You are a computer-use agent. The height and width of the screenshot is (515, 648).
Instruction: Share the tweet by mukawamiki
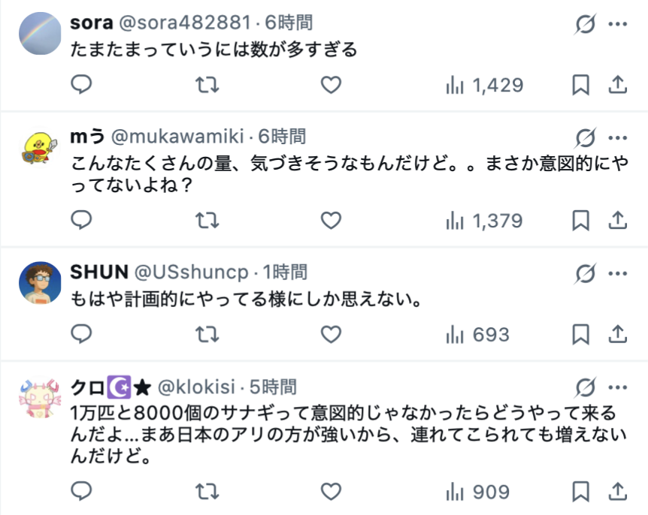(x=617, y=220)
